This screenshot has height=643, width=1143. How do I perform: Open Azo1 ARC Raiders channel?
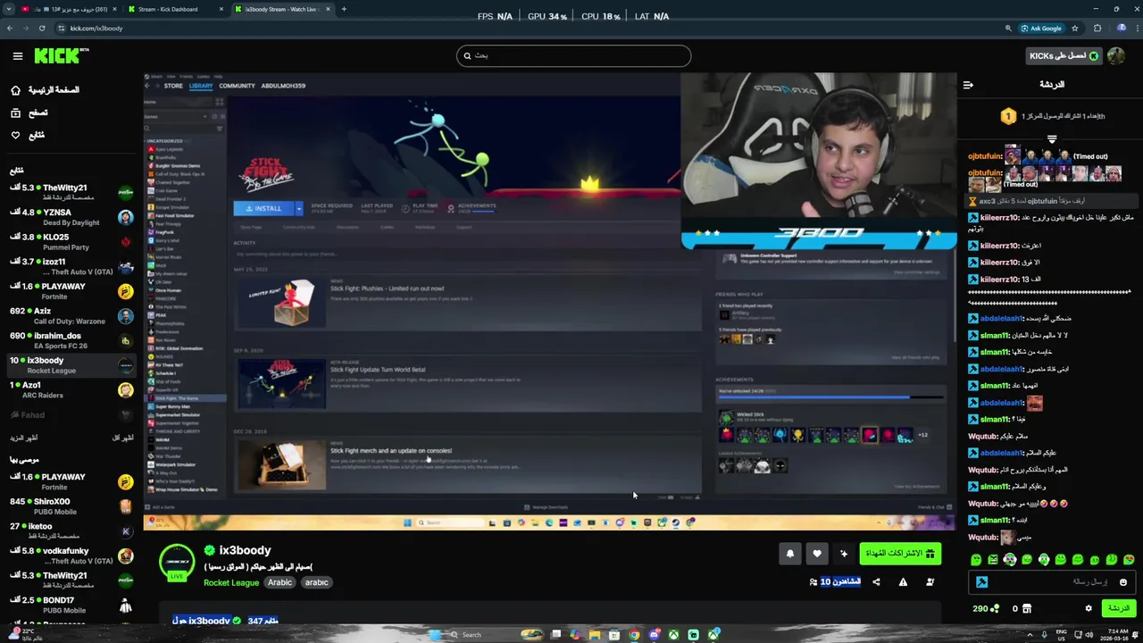(70, 389)
